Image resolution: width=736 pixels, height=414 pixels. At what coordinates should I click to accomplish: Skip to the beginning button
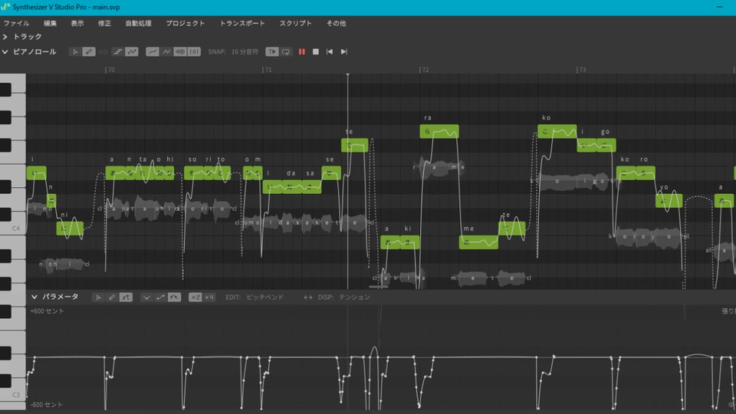click(x=330, y=51)
